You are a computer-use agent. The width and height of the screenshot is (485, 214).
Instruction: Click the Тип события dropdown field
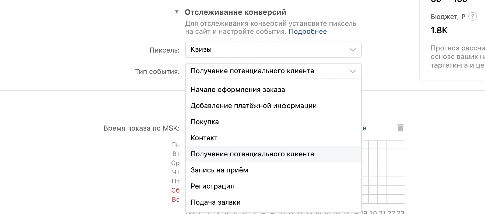point(273,71)
